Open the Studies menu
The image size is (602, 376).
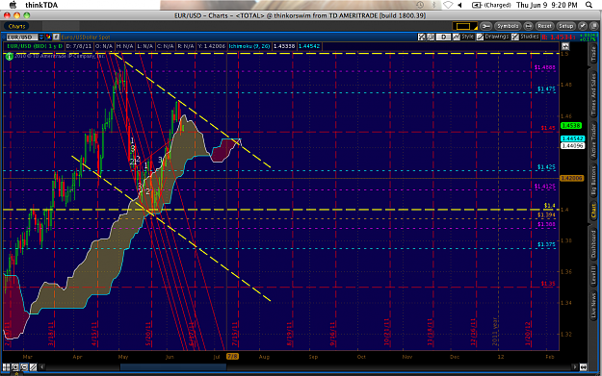pyautogui.click(x=525, y=37)
